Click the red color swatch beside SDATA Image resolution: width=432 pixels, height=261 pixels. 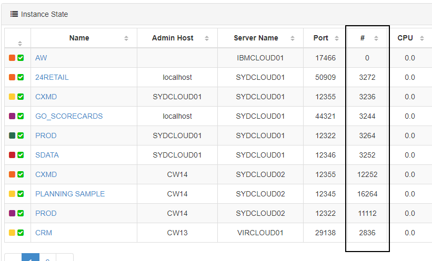[x=12, y=155]
